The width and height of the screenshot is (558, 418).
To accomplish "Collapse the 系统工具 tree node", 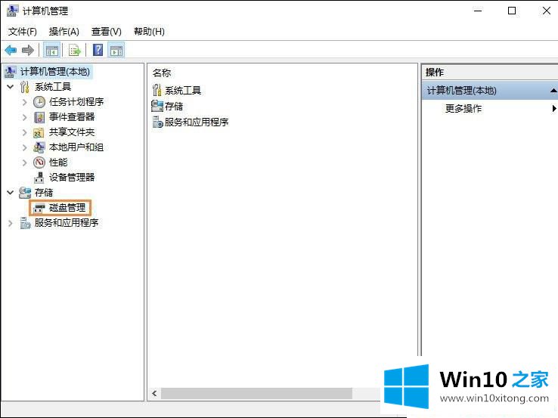I will [11, 87].
